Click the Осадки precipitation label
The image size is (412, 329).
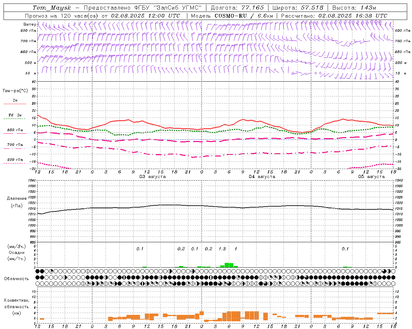(16, 253)
